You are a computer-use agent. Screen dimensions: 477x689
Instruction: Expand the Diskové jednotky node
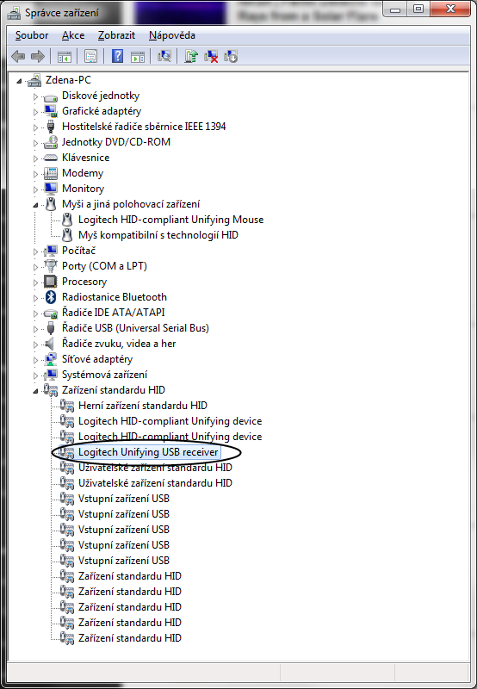coord(35,96)
